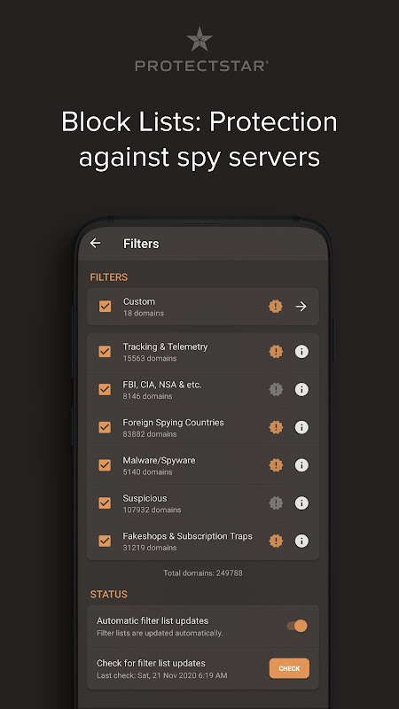The height and width of the screenshot is (709, 399).
Task: Click grey badge for FBI, CIA, NSA
Action: 276,389
